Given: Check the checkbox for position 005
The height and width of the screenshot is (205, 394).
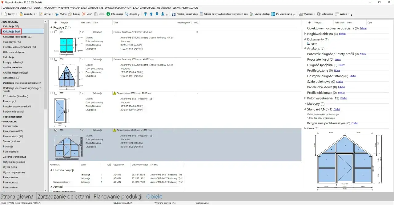Looking at the screenshot, I should point(56,32).
